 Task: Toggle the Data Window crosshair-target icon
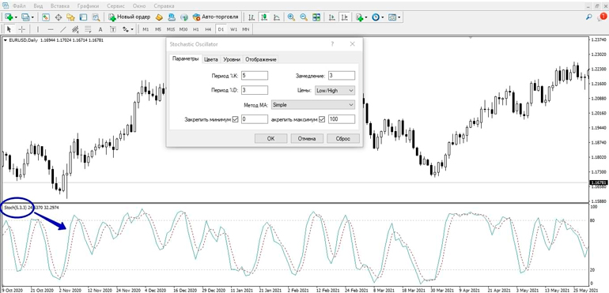coord(59,17)
